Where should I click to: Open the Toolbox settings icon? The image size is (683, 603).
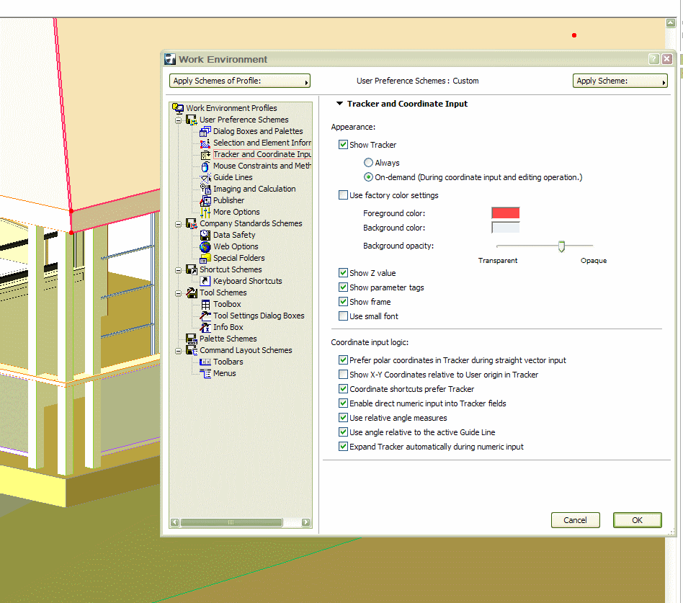click(205, 304)
